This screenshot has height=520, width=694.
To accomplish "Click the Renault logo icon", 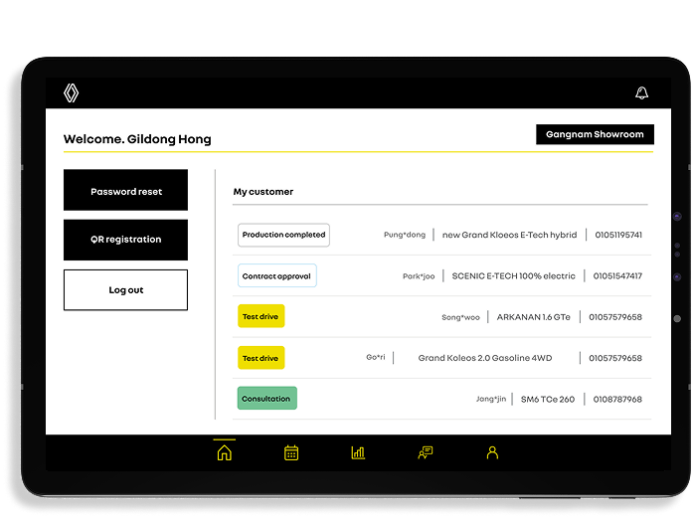I will [71, 92].
